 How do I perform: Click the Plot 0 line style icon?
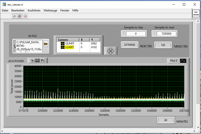[x=183, y=61]
